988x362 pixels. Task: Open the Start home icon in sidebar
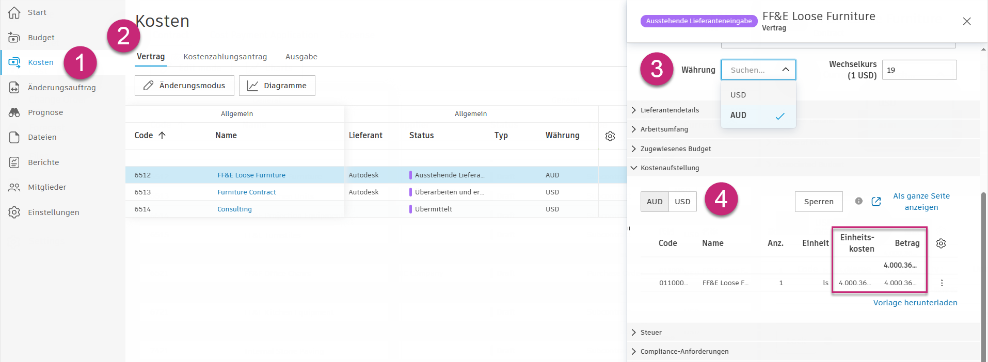[14, 12]
